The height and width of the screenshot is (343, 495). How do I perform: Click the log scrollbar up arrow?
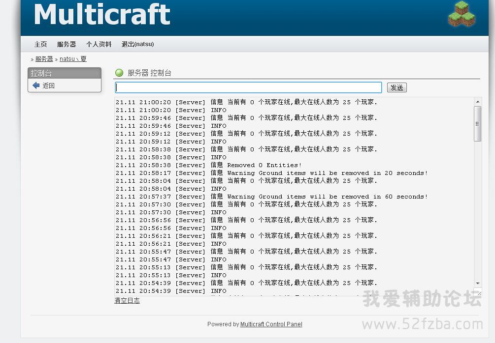coord(477,101)
